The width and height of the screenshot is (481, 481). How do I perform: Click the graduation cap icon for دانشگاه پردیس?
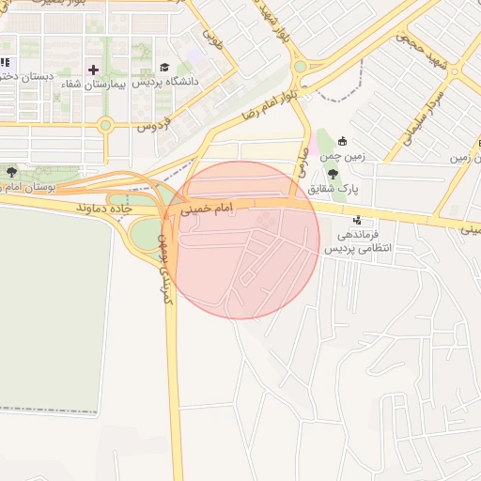(x=164, y=67)
